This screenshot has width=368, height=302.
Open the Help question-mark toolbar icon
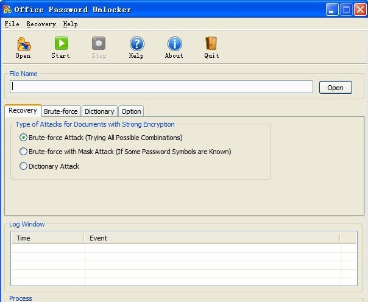click(x=137, y=44)
